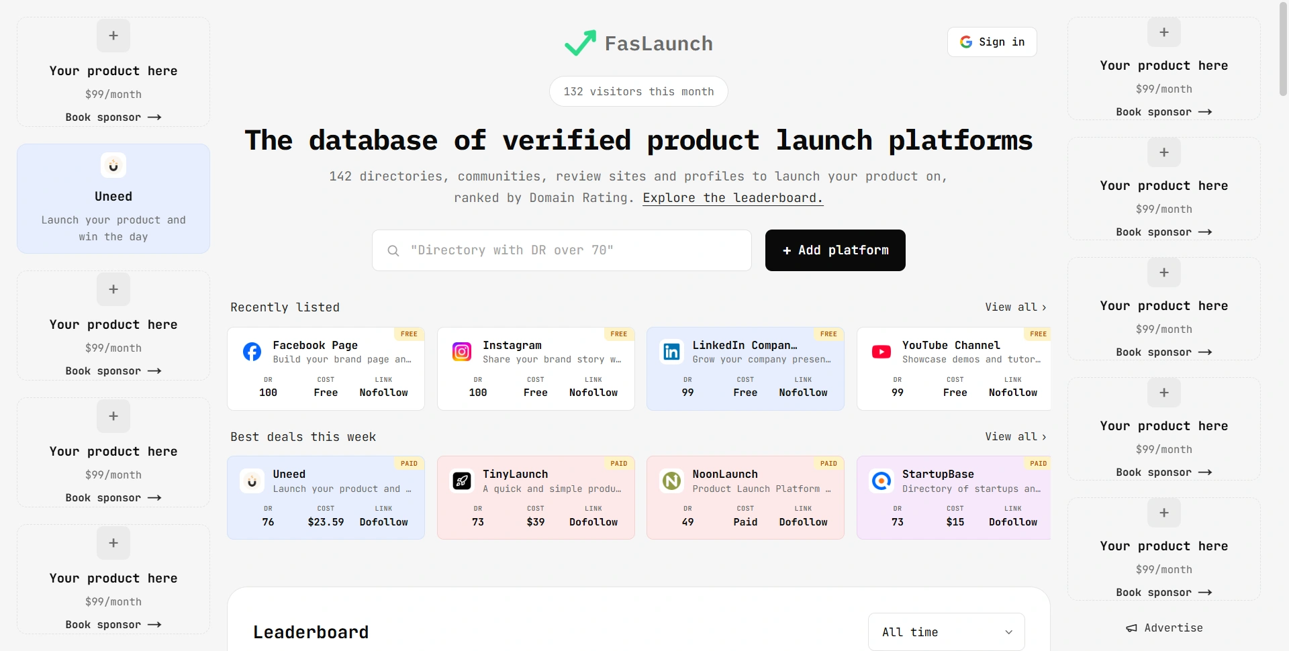Click the Uneed logo in Best deals card
Image resolution: width=1289 pixels, height=651 pixels.
(x=252, y=481)
